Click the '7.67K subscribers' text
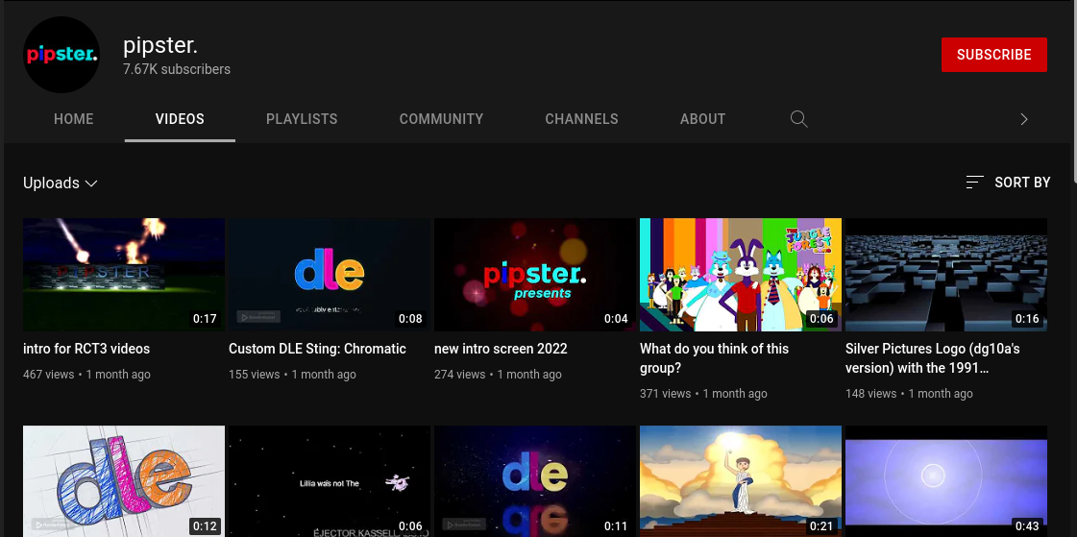Image resolution: width=1077 pixels, height=537 pixels. [x=177, y=69]
